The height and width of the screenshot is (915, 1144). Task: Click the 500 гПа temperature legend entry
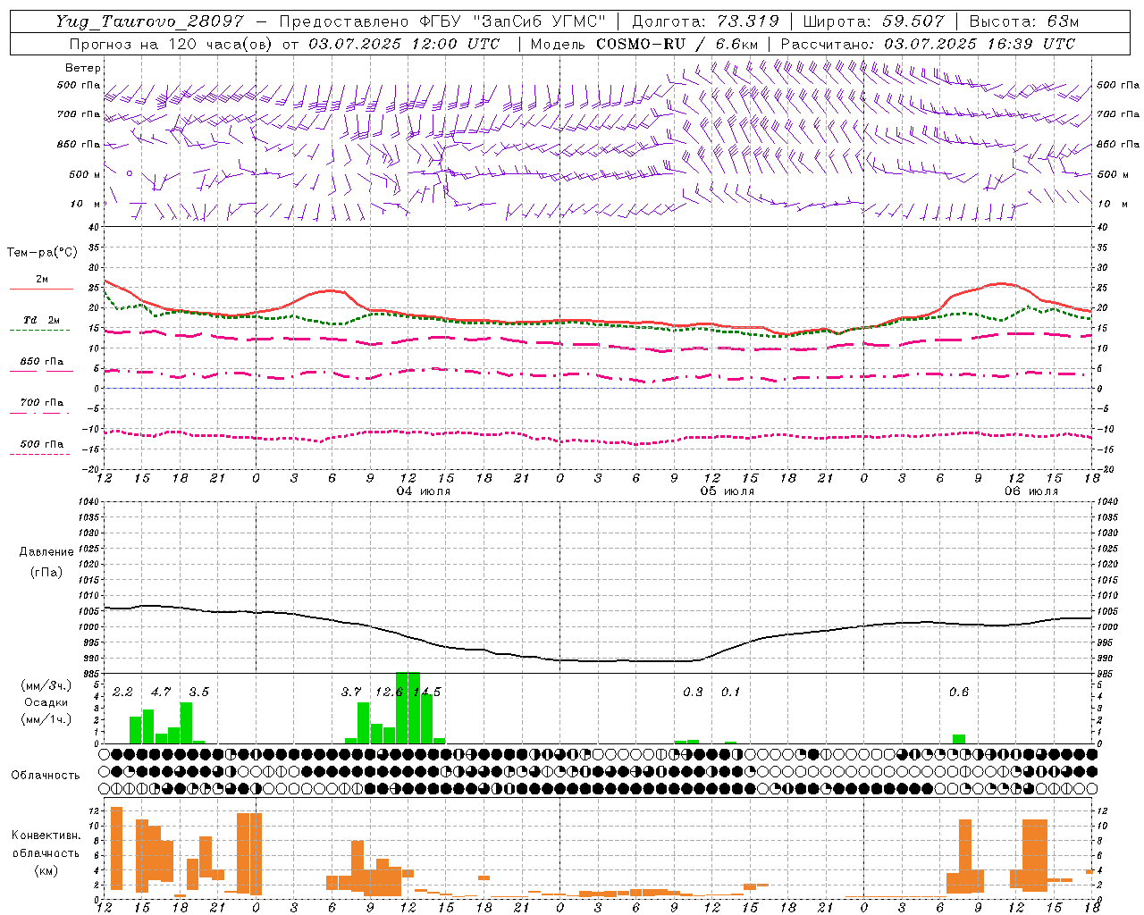pyautogui.click(x=41, y=444)
